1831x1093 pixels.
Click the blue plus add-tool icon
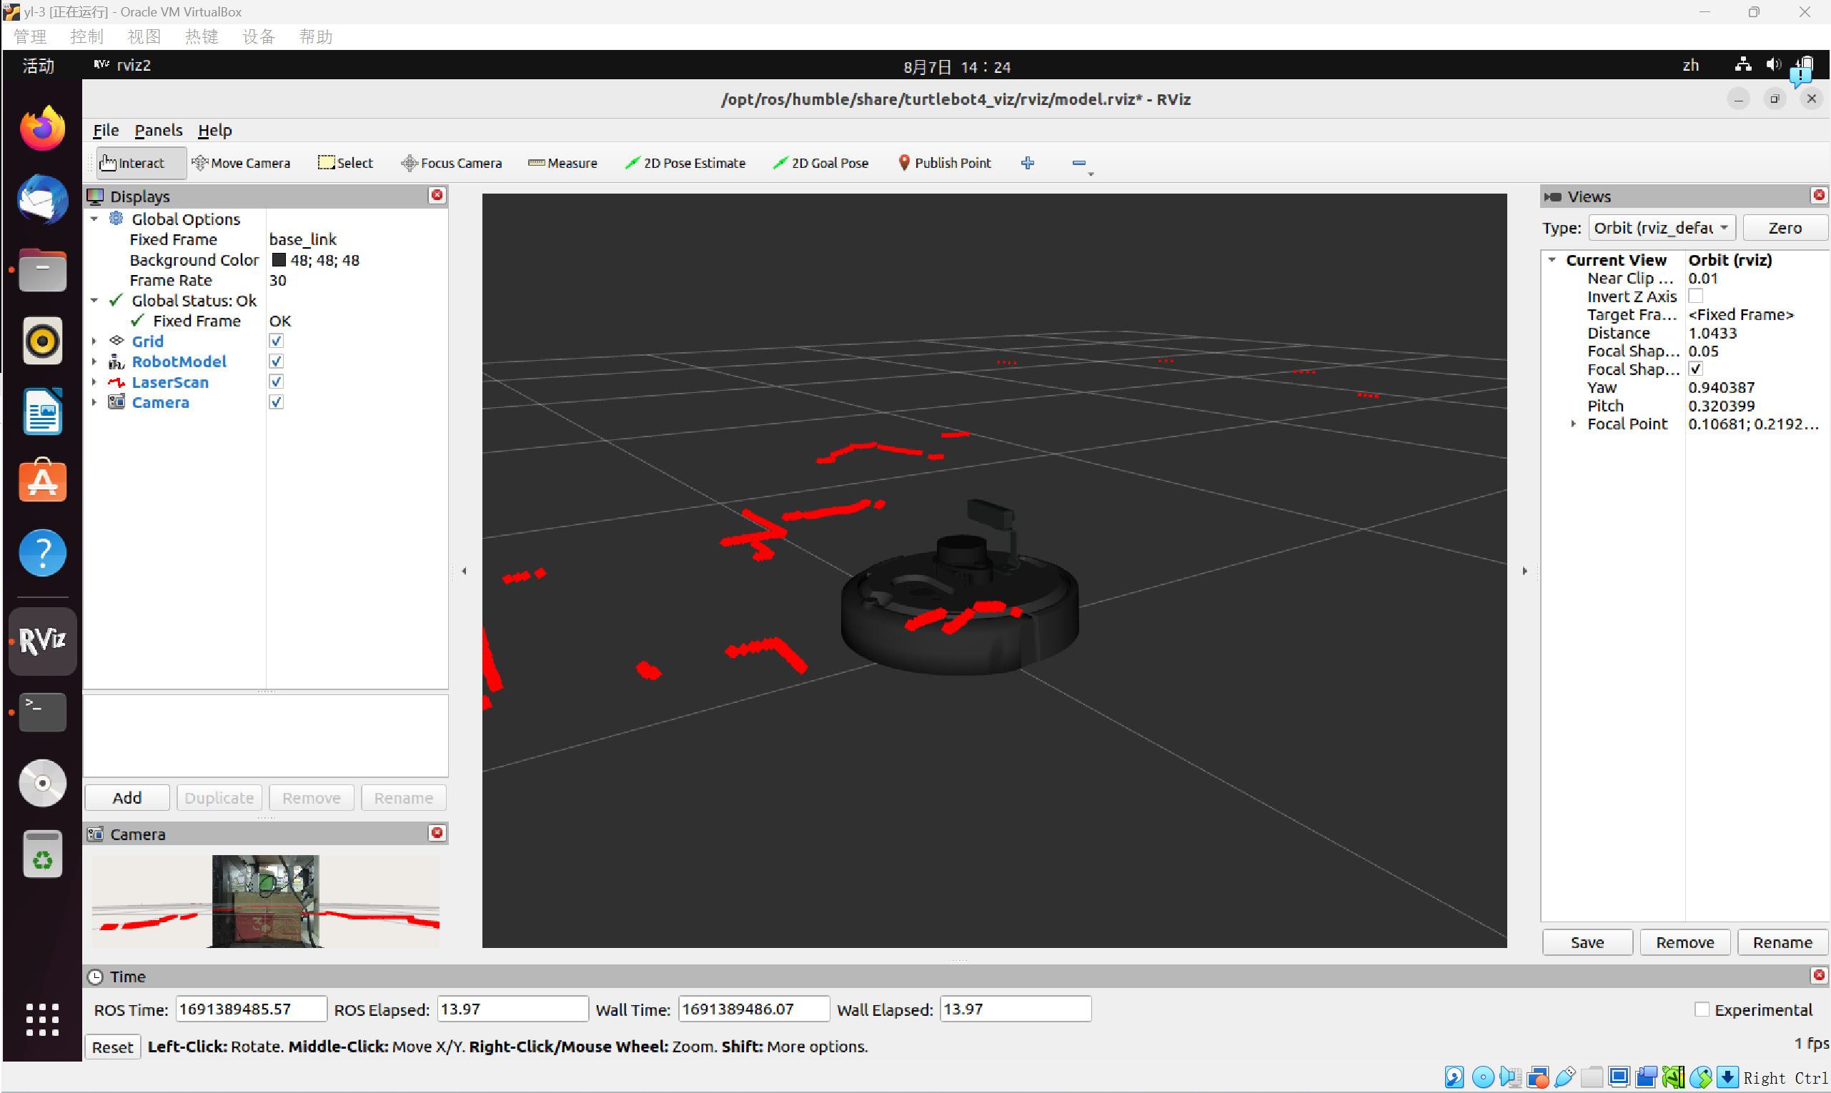[x=1028, y=163]
